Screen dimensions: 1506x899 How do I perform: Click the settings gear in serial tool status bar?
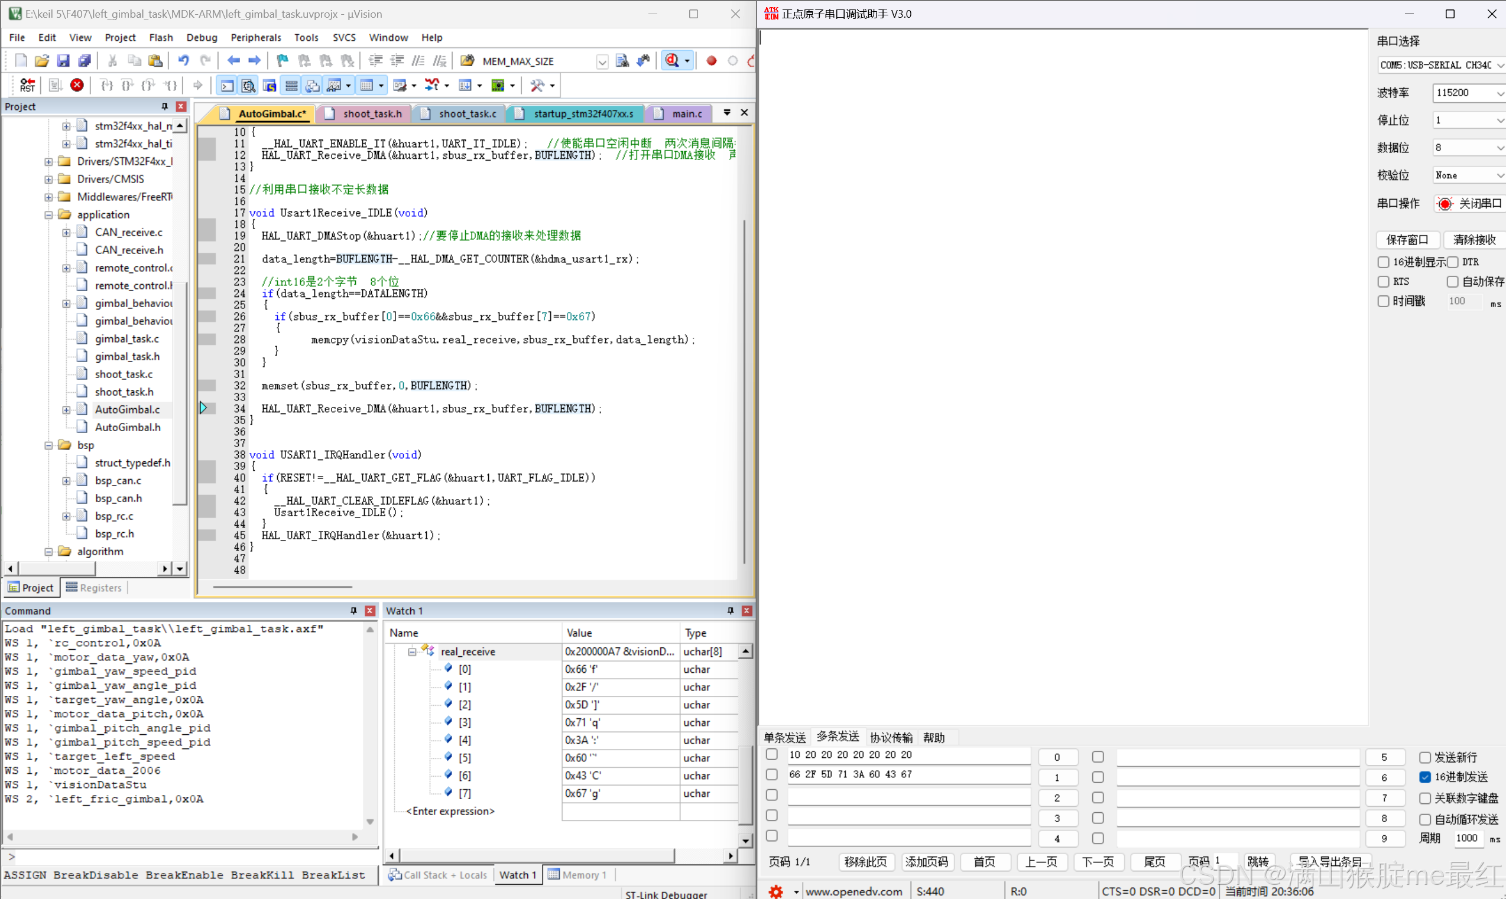pyautogui.click(x=775, y=891)
